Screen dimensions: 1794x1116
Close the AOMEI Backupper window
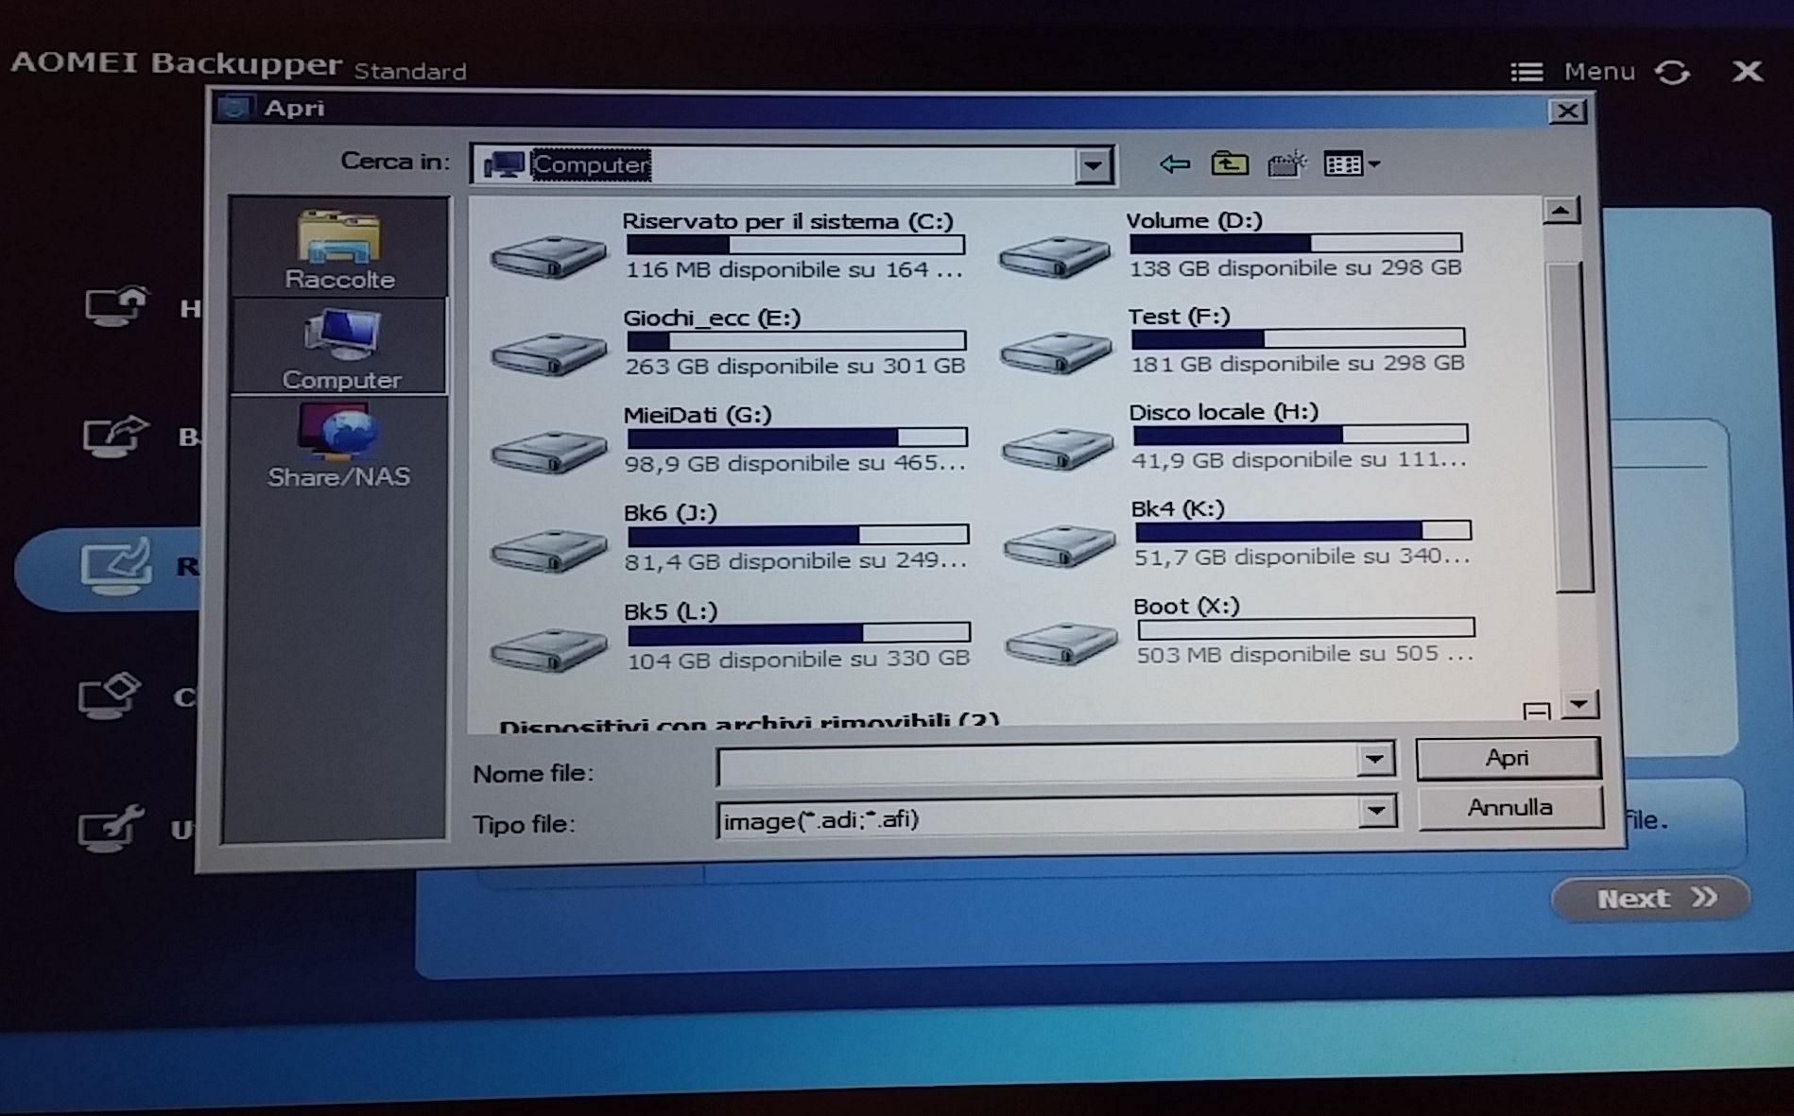[x=1747, y=71]
